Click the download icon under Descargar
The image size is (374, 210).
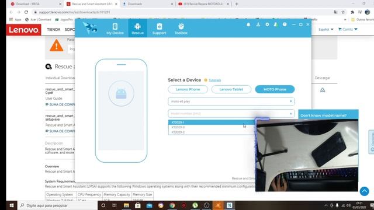pos(323,90)
